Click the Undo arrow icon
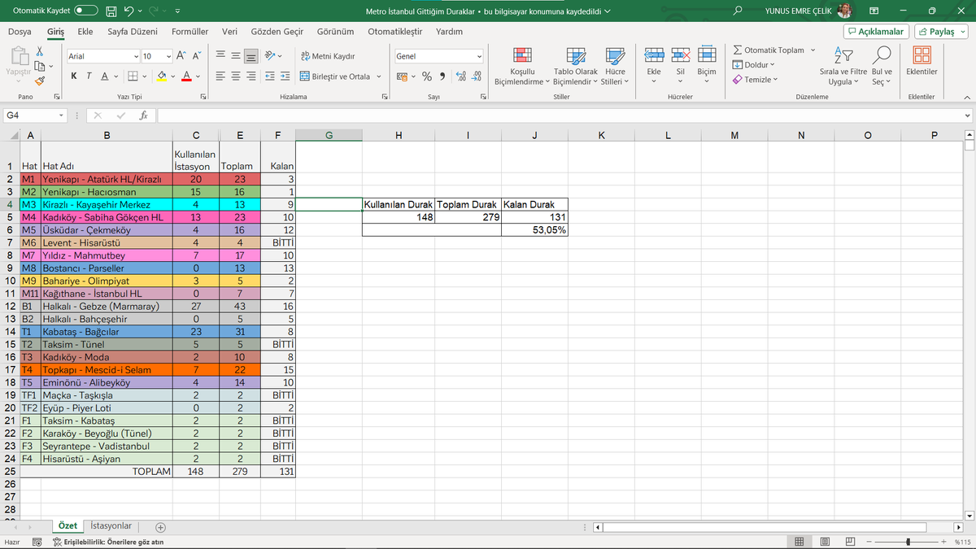976x549 pixels. tap(129, 11)
